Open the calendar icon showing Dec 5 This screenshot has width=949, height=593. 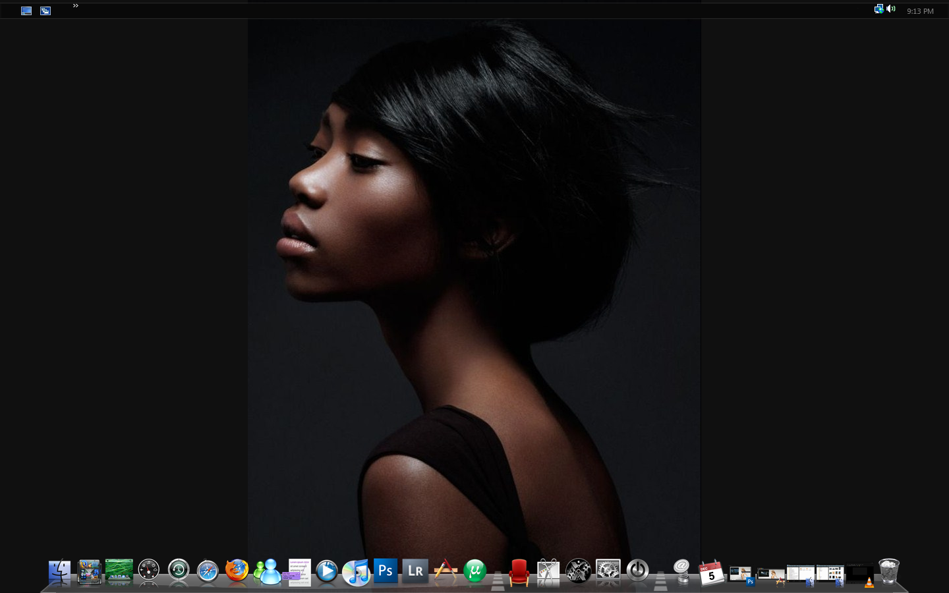click(x=712, y=572)
